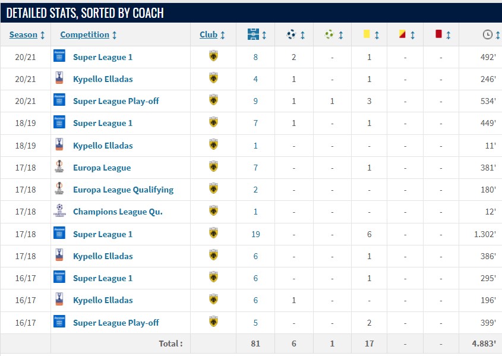The height and width of the screenshot is (356, 502).
Task: Open club crest in 20/21 Super League 1 row
Action: point(213,57)
